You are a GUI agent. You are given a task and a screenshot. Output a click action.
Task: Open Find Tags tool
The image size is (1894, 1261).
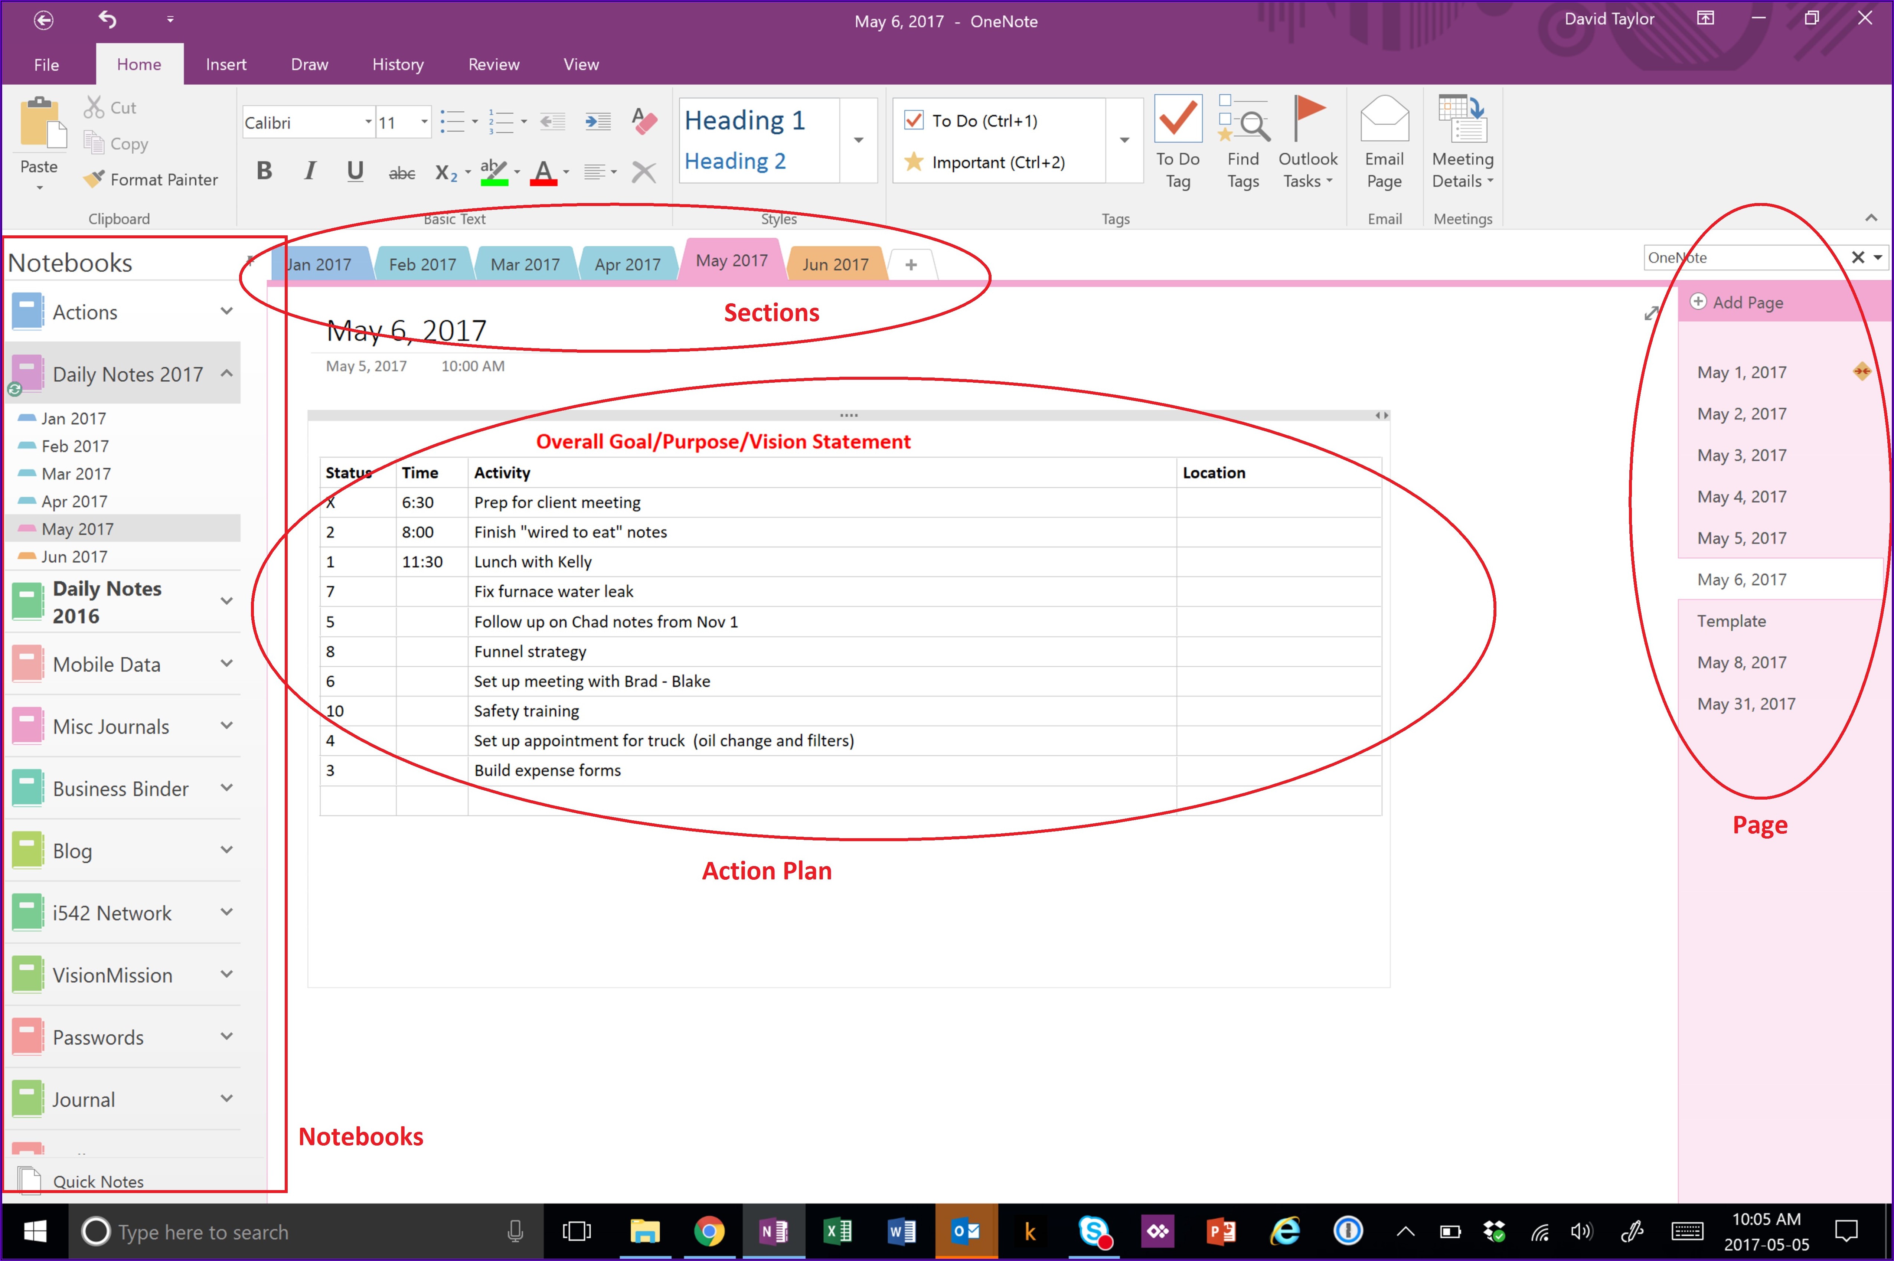(1242, 121)
